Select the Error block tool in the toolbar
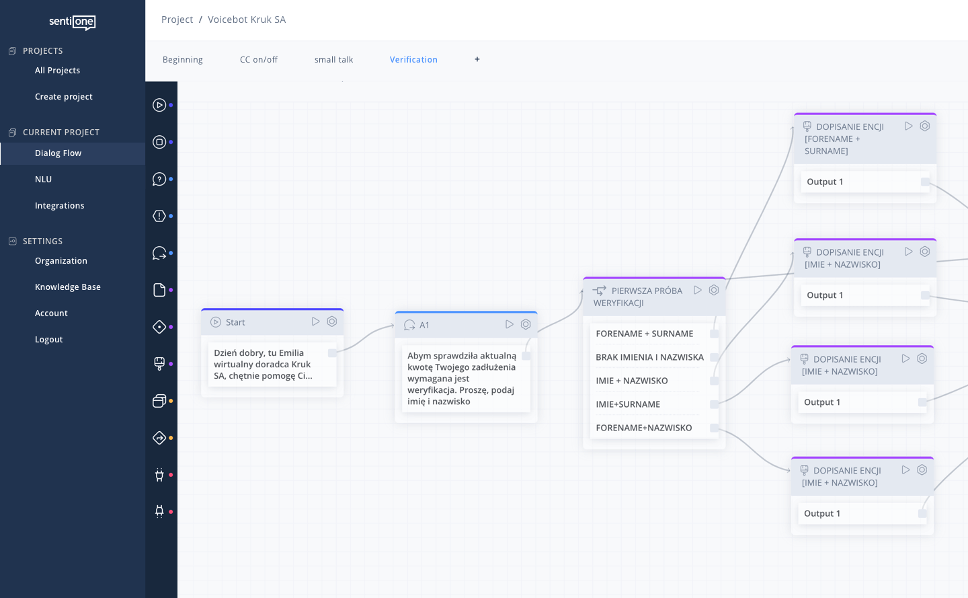Image resolution: width=968 pixels, height=598 pixels. pyautogui.click(x=160, y=216)
